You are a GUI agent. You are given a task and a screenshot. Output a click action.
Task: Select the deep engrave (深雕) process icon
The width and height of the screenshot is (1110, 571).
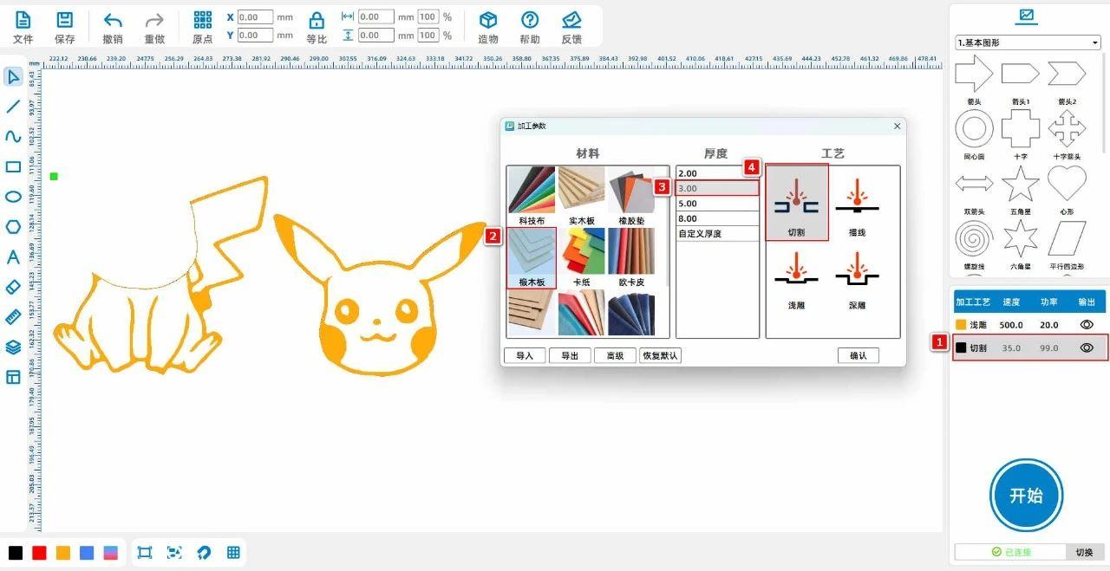coord(857,276)
